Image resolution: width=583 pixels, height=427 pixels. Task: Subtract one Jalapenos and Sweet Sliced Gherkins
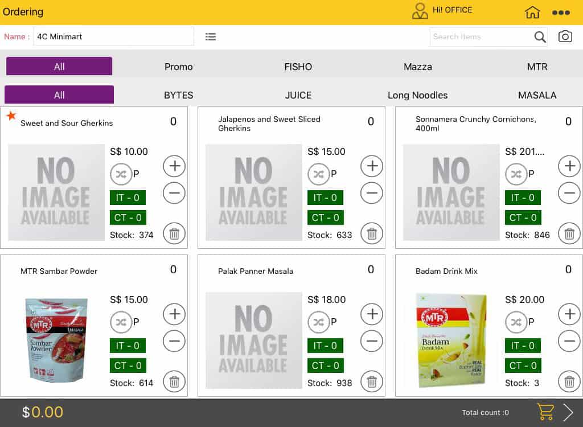[x=371, y=193]
